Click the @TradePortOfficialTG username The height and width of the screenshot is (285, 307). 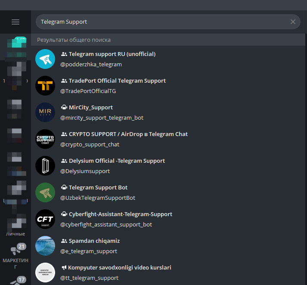click(x=88, y=91)
